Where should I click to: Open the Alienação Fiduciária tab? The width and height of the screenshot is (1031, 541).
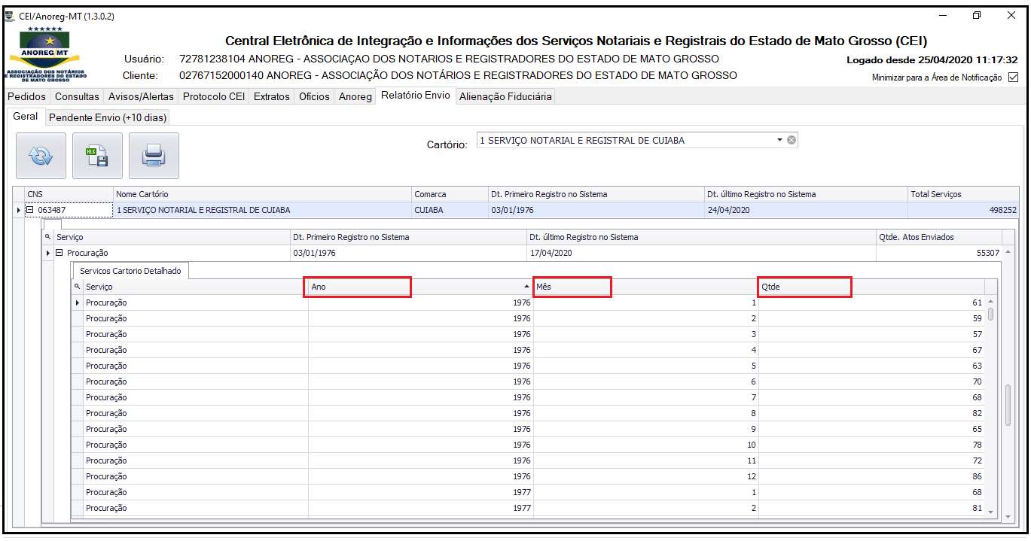(x=505, y=96)
